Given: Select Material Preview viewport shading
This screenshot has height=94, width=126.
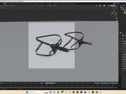Looking at the screenshot, I should coord(114,6).
